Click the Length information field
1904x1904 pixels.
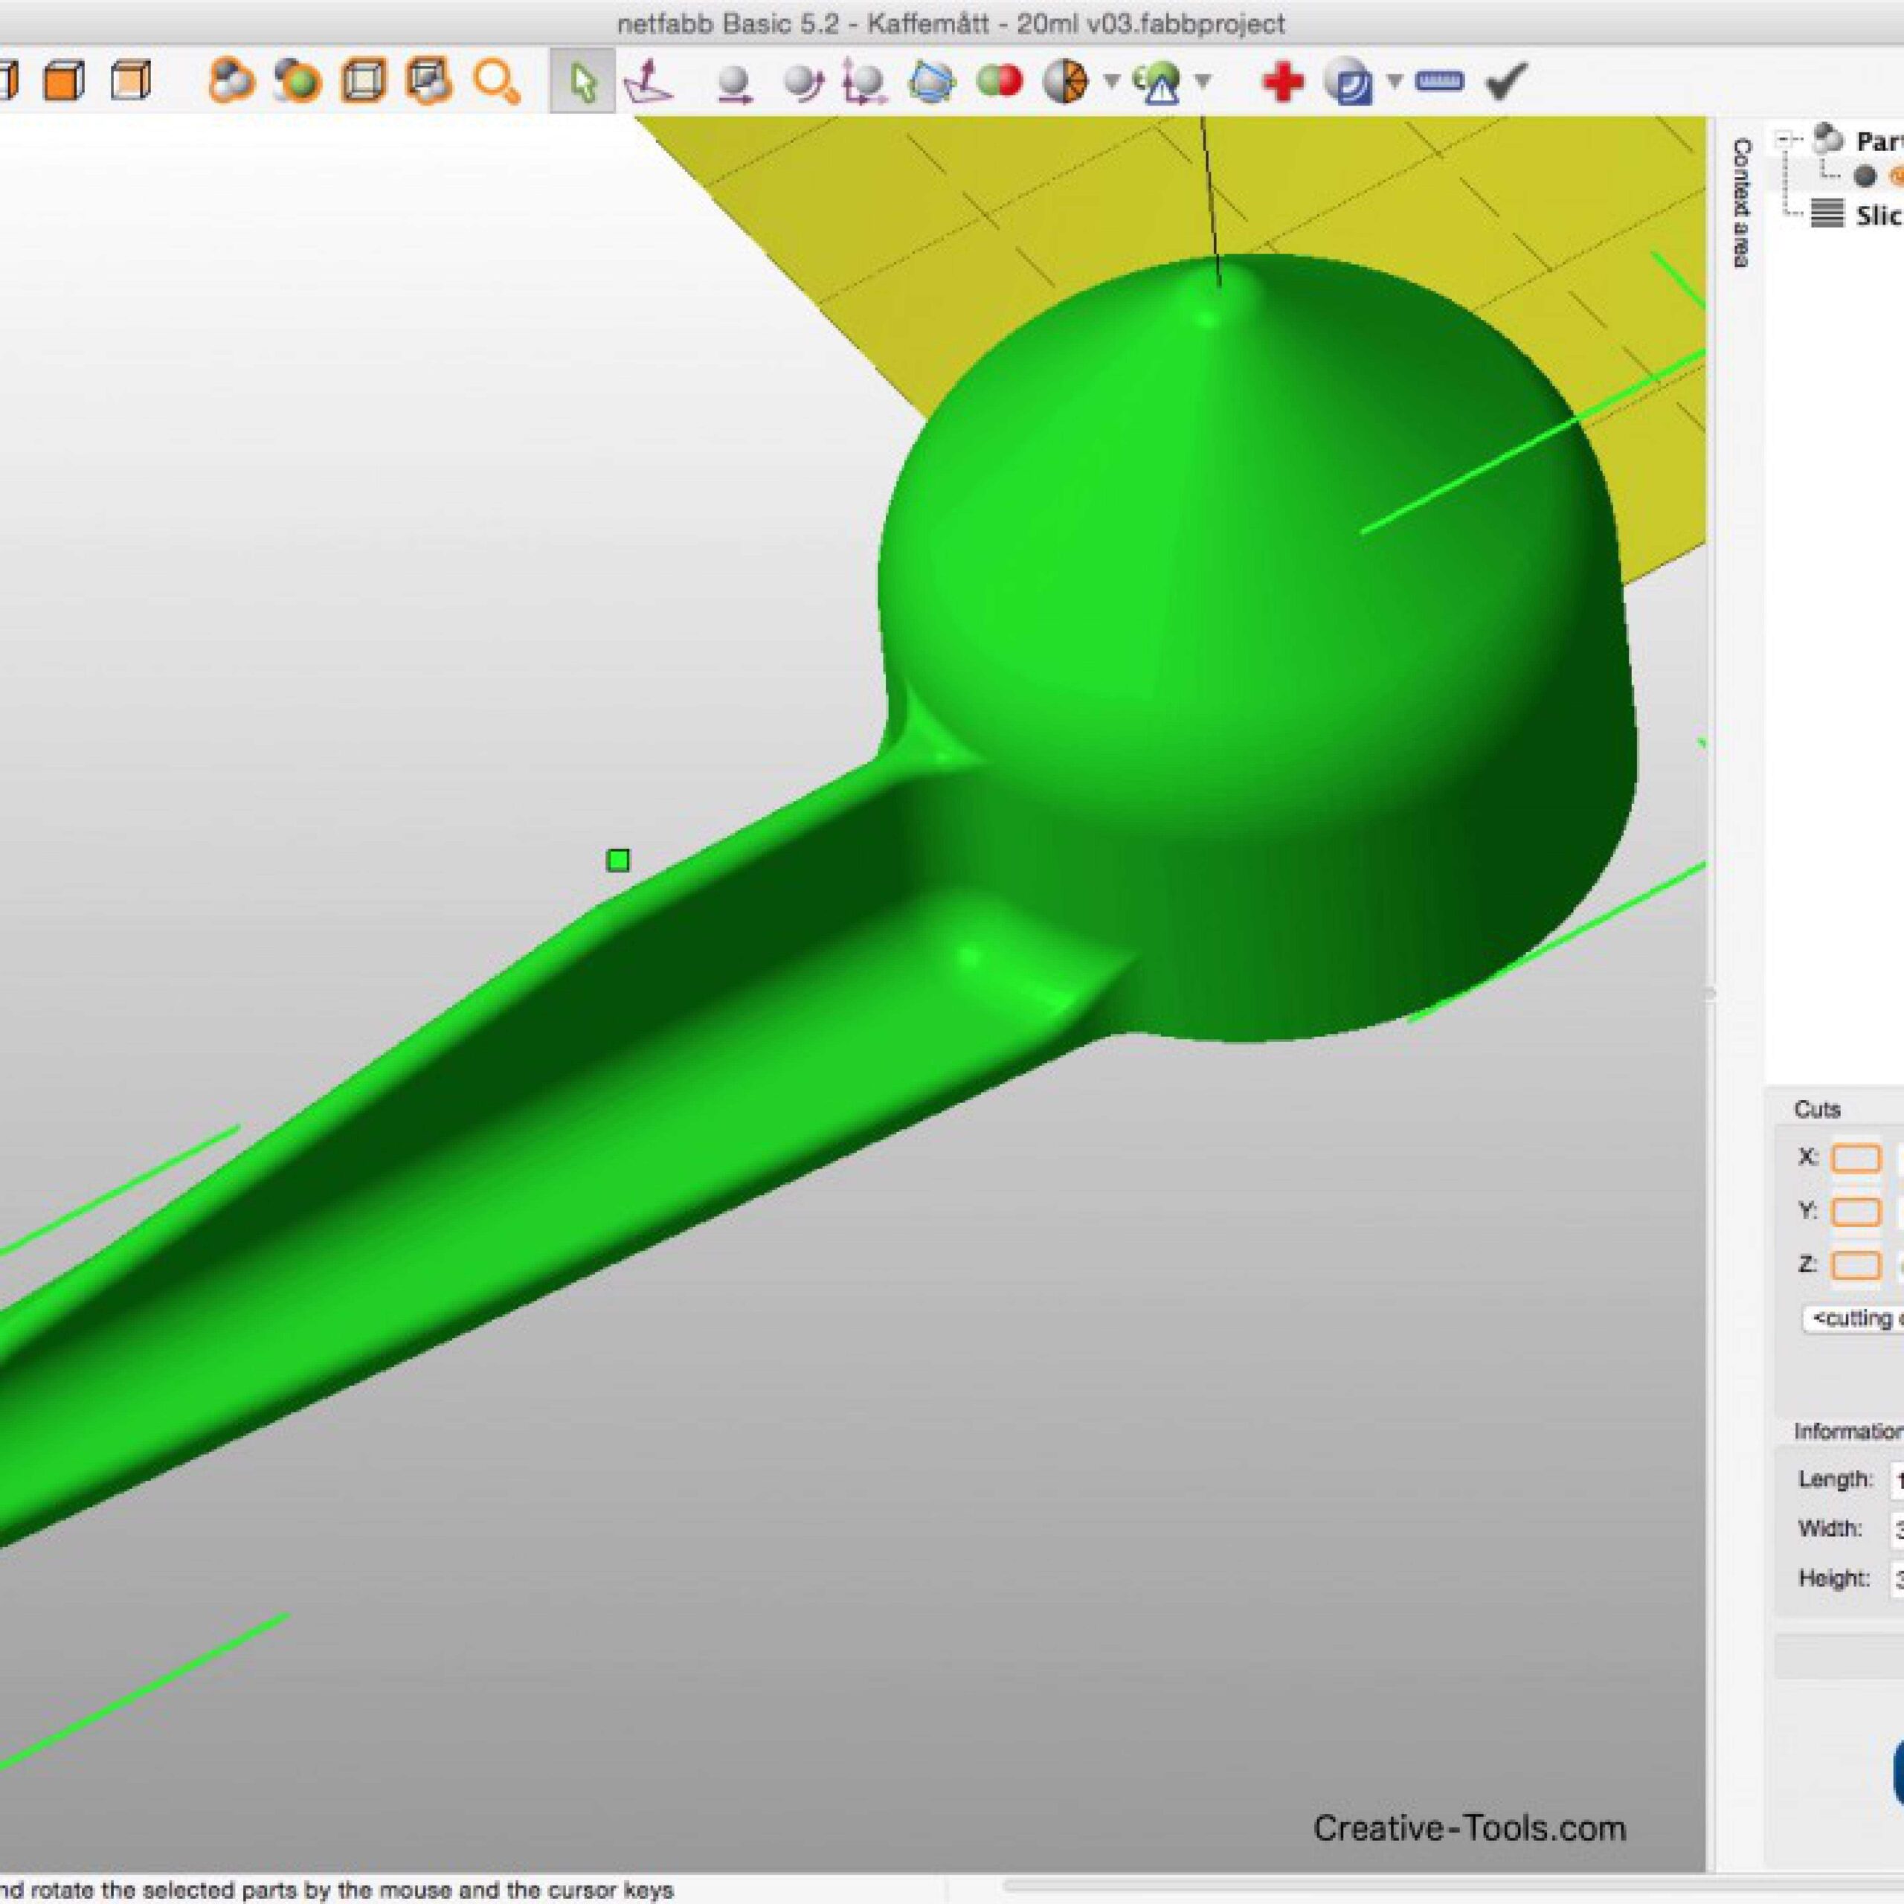(1896, 1479)
